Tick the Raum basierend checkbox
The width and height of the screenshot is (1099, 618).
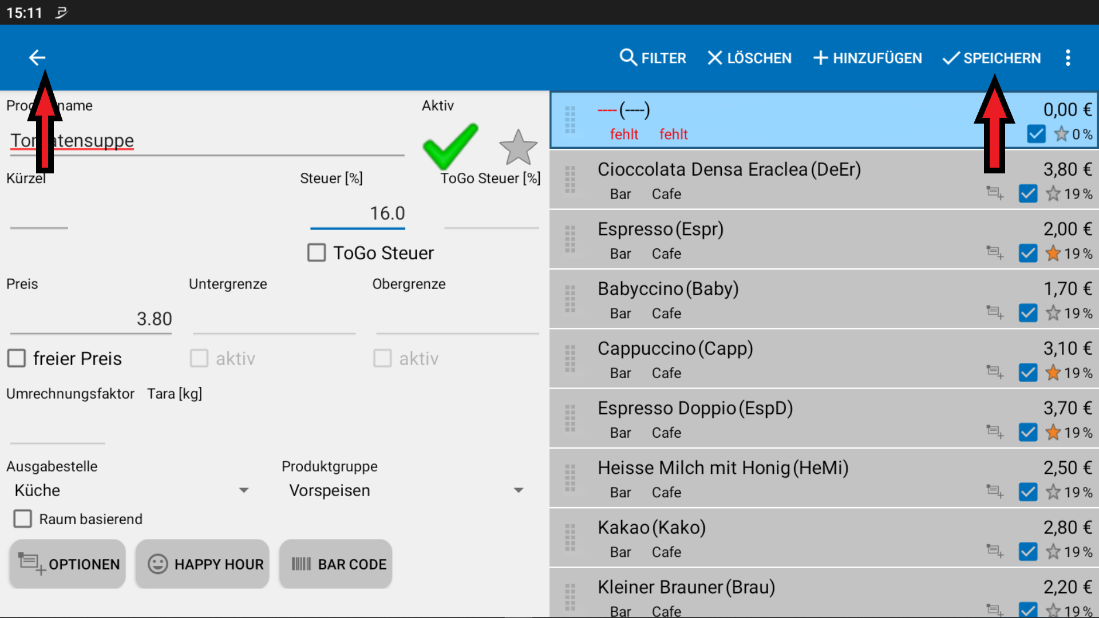coord(23,519)
